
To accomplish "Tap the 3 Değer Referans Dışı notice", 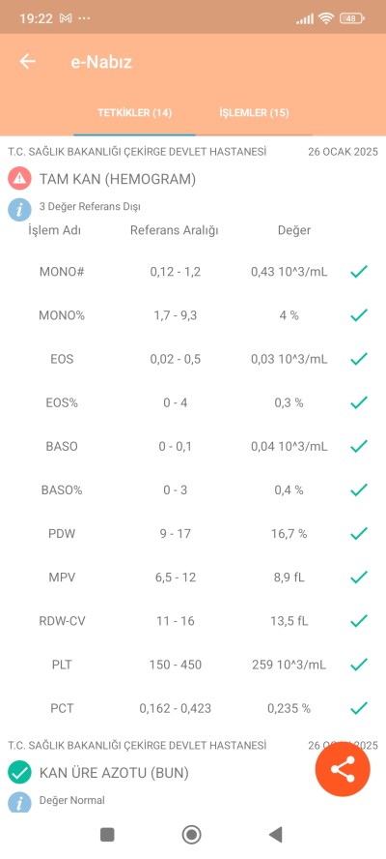I will coord(90,207).
